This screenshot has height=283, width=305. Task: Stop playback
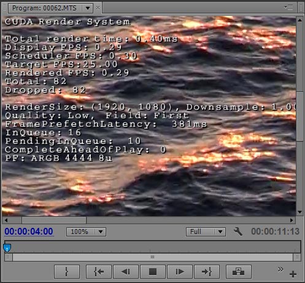(x=153, y=272)
